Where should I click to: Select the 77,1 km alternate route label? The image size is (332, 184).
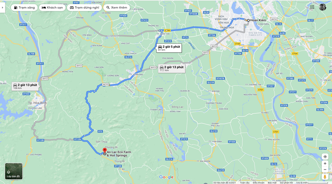[172, 68]
